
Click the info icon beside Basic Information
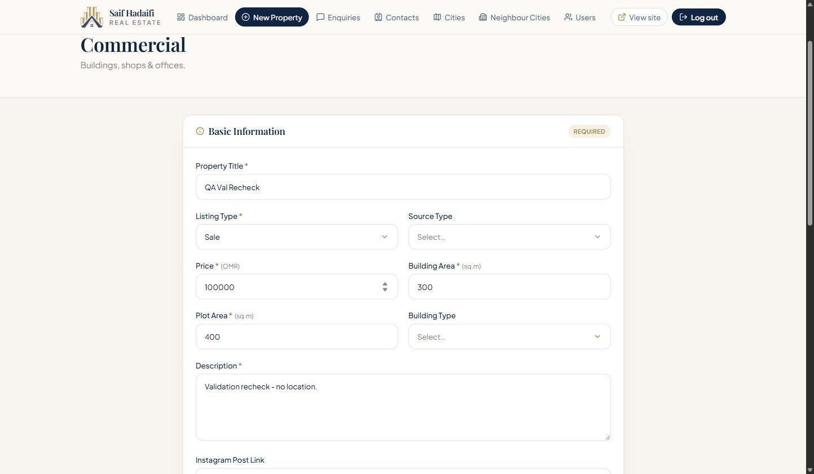[x=200, y=131]
